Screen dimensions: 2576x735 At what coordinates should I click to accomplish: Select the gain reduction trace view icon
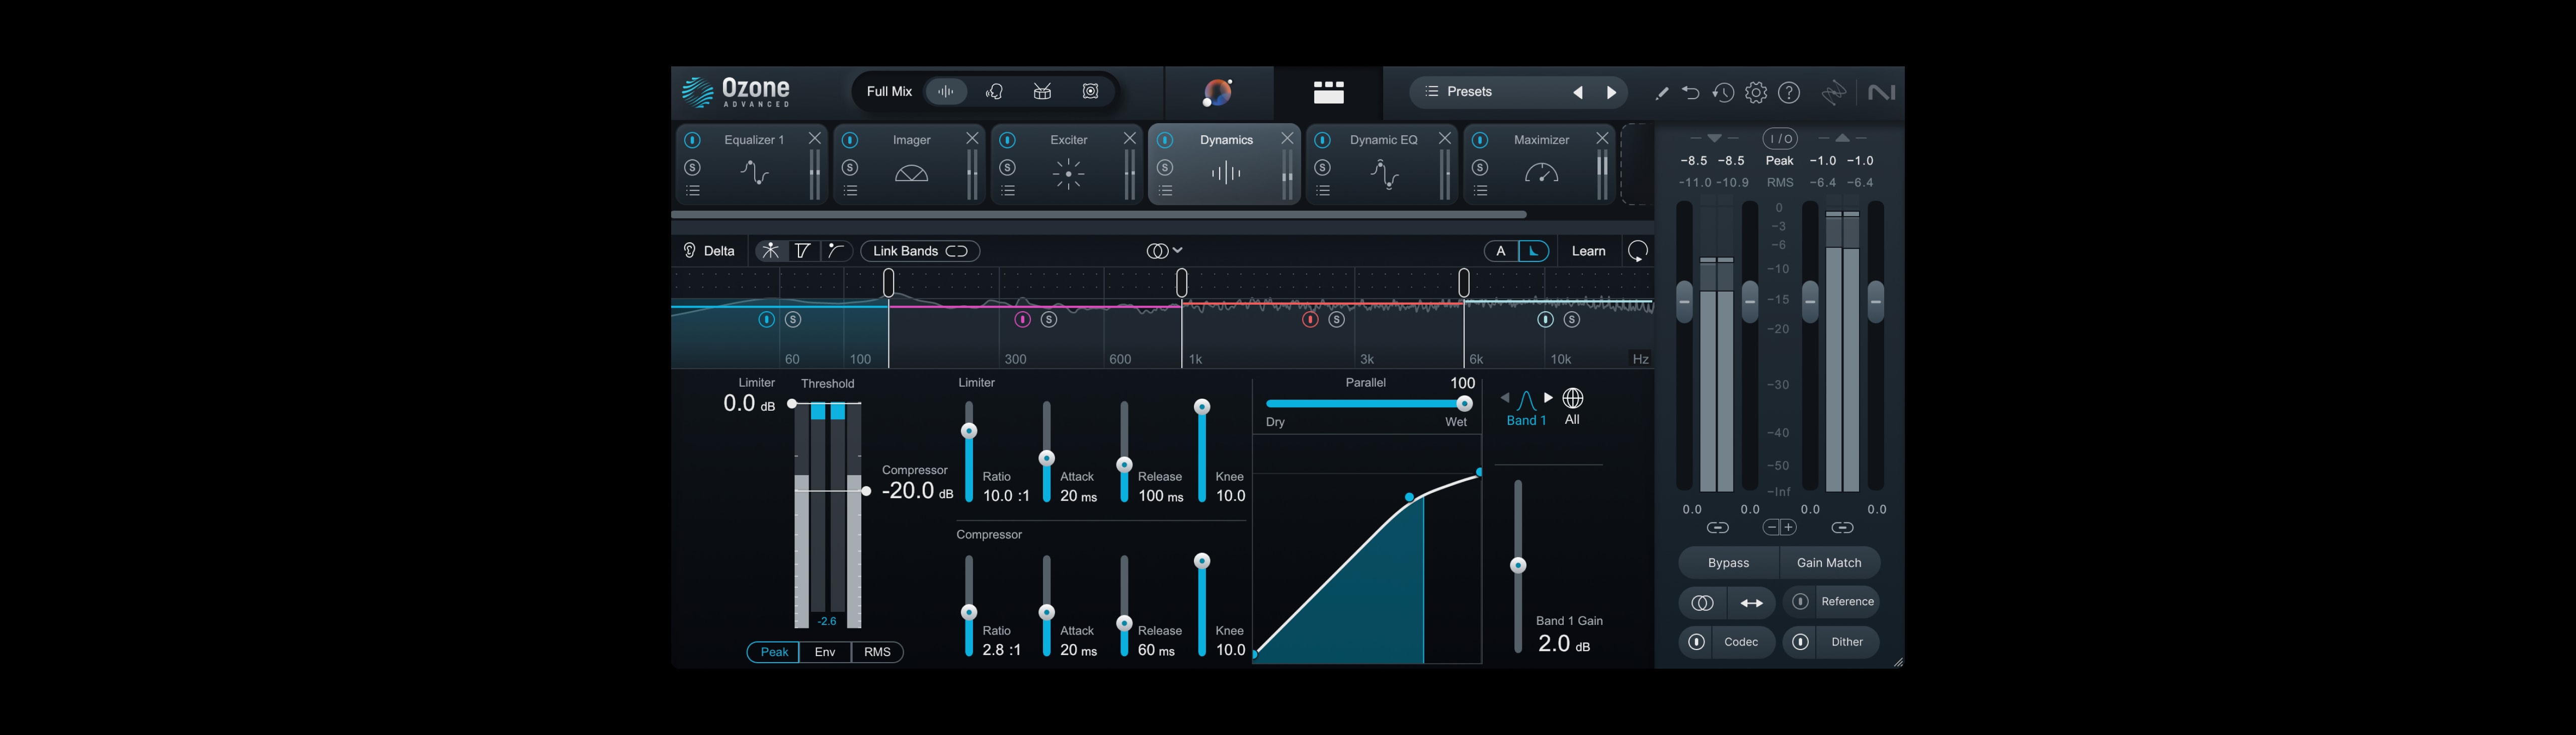(770, 251)
